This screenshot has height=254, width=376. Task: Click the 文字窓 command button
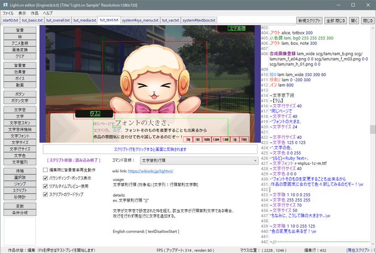[x=20, y=110]
